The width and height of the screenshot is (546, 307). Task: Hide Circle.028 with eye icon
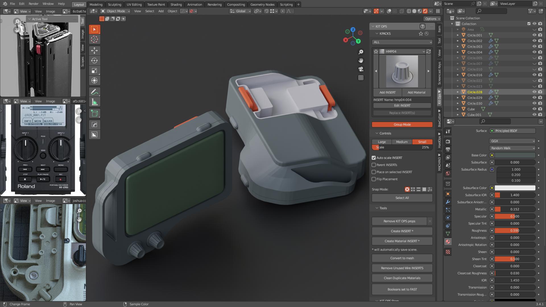[534, 92]
